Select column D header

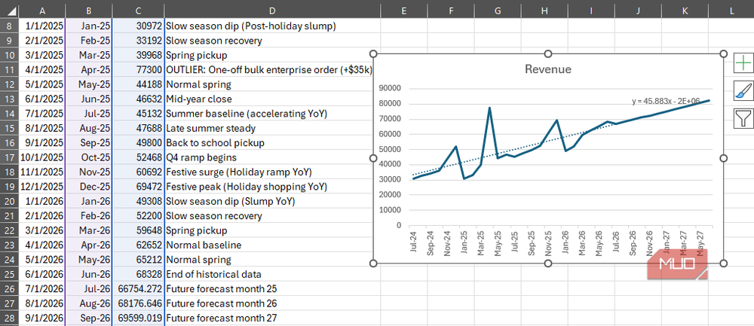tap(272, 11)
